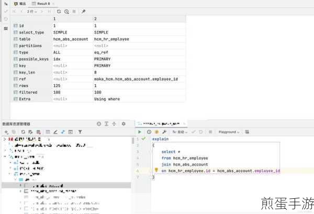This screenshot has height=214, width=314.
Task: Click the hcm_abs_account table cell
Action: 72,39
